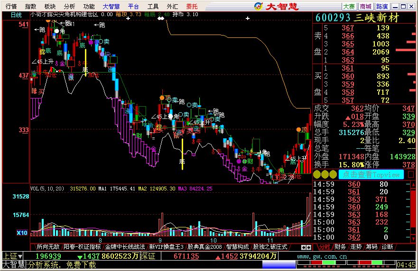Open the 商城 button
The image size is (418, 271).
click(x=365, y=6)
